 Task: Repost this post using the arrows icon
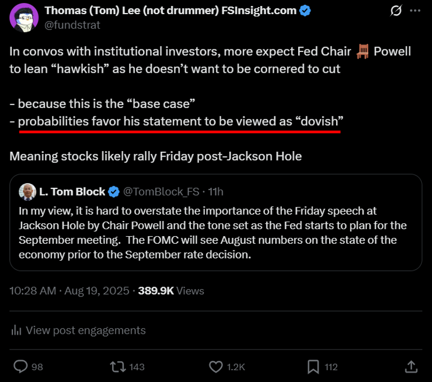[117, 367]
